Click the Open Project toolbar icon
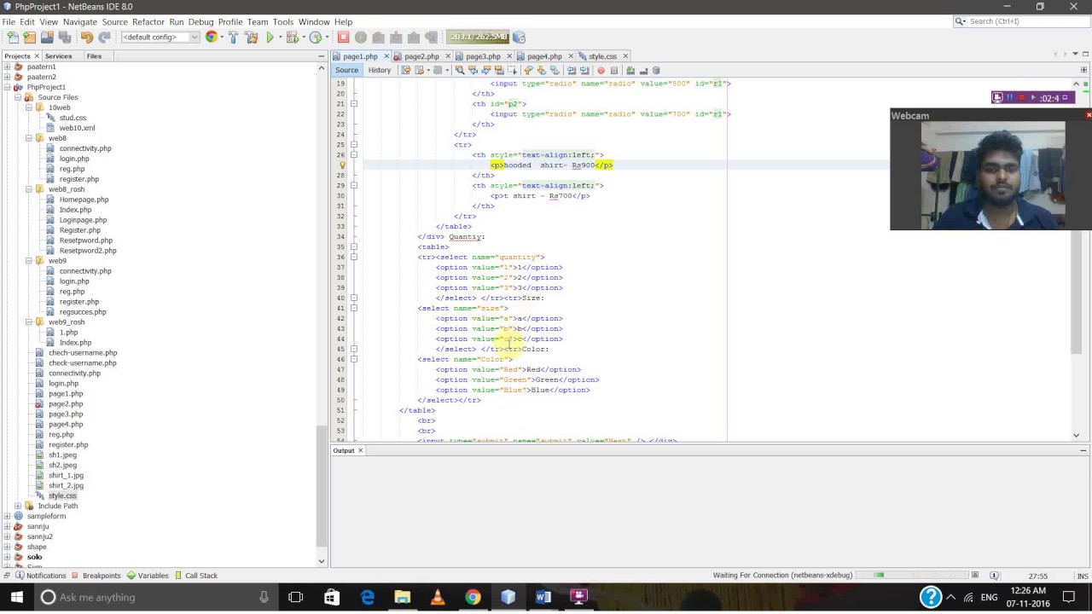 point(47,38)
